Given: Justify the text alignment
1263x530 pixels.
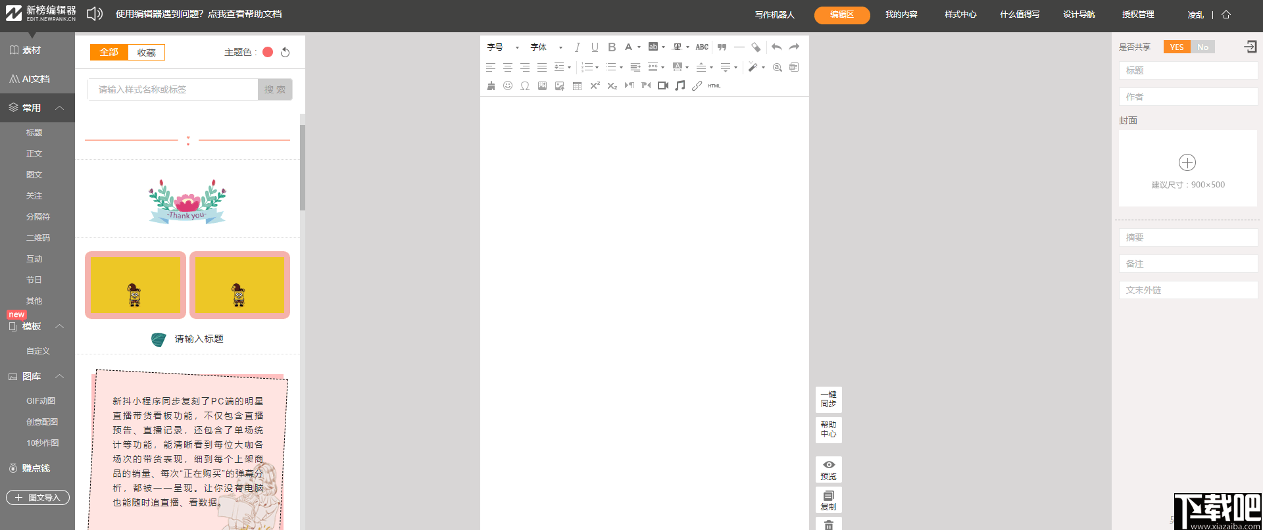Looking at the screenshot, I should pos(542,67).
